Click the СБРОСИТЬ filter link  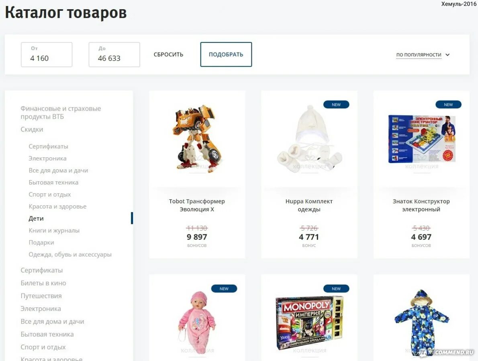[168, 55]
